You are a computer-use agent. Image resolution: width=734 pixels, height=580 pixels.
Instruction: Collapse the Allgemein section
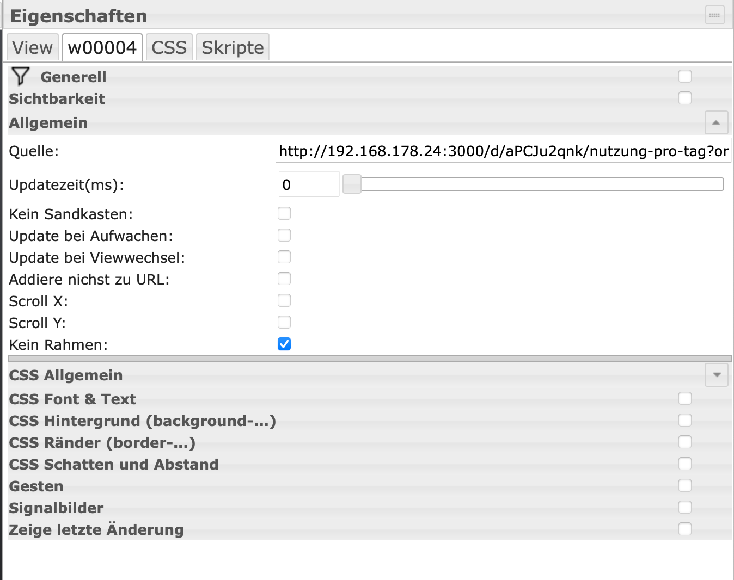[716, 122]
